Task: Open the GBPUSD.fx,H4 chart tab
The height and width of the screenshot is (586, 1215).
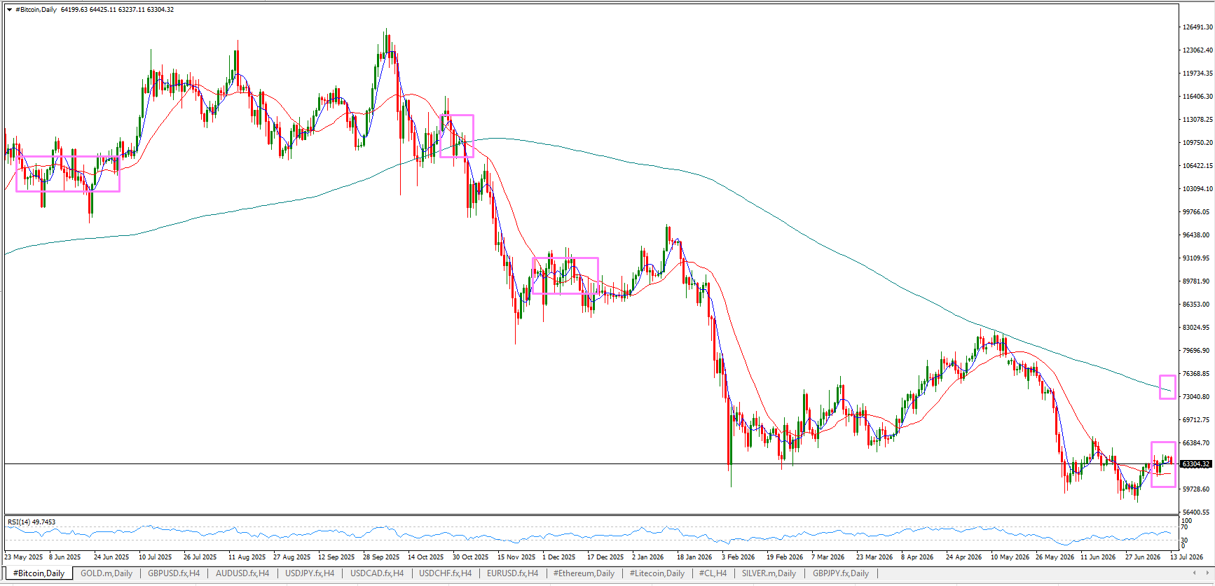Action: [174, 573]
